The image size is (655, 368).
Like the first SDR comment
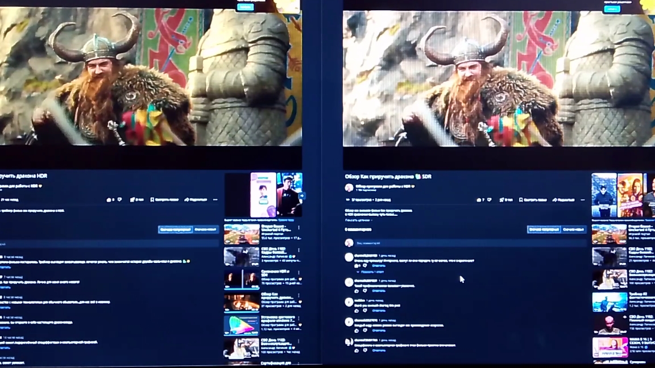click(x=357, y=266)
